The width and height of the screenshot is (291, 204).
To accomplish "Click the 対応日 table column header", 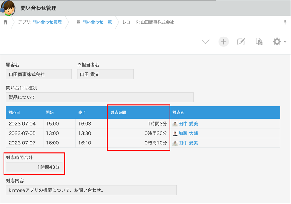I will 14,112.
